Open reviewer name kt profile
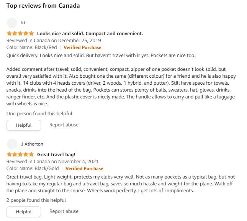 coord(23,23)
